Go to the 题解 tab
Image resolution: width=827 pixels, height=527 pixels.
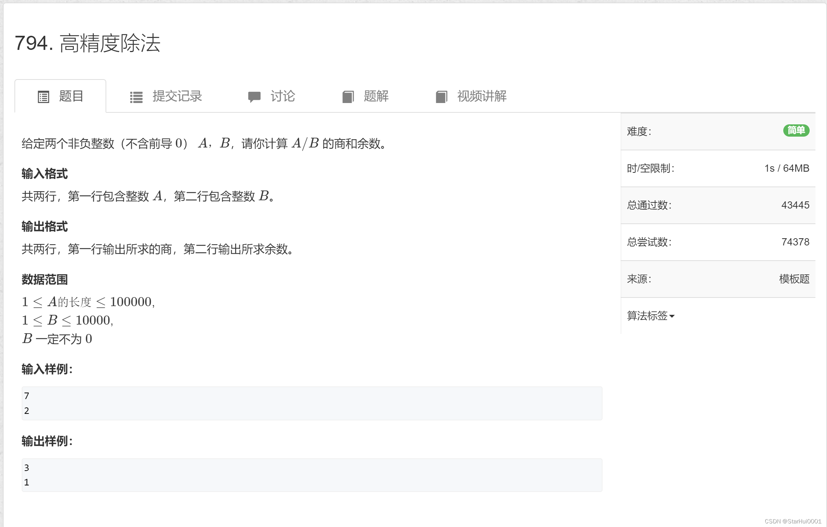click(x=376, y=96)
